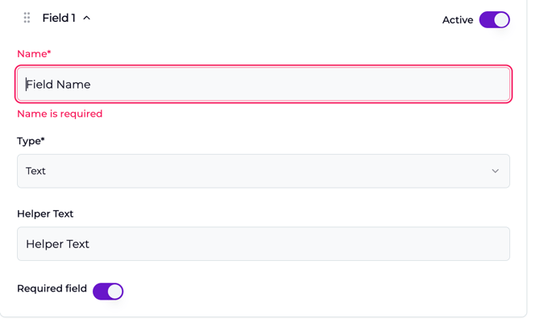Collapse Field 1 using the chevron arrow
Viewport: 540px width, 323px height.
[x=87, y=18]
